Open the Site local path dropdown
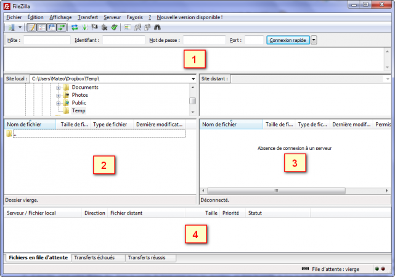Screen dimensions: 395x277 click(193, 79)
